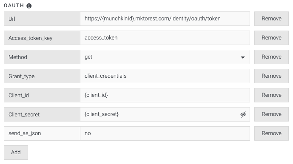Screen dimensions: 293x164
Task: Remove the Url row
Action: pyautogui.click(x=271, y=19)
